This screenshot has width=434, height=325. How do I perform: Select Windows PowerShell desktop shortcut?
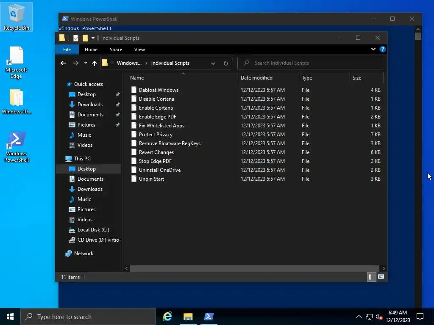point(17,147)
